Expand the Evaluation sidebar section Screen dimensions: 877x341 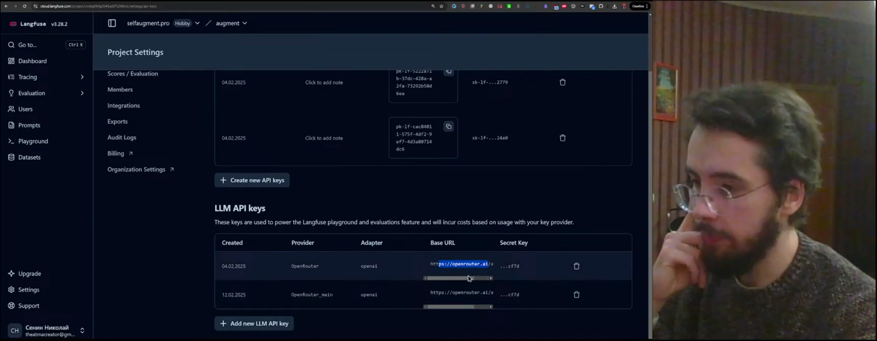(x=82, y=93)
